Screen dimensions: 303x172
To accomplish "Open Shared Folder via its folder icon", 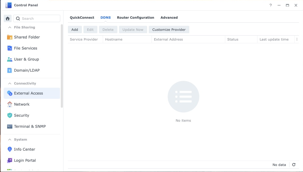I will coord(9,37).
